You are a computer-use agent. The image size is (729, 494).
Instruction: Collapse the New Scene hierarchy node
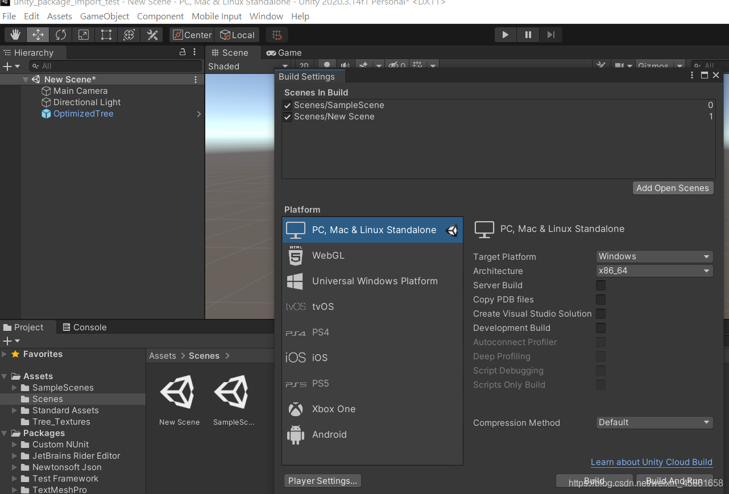26,80
